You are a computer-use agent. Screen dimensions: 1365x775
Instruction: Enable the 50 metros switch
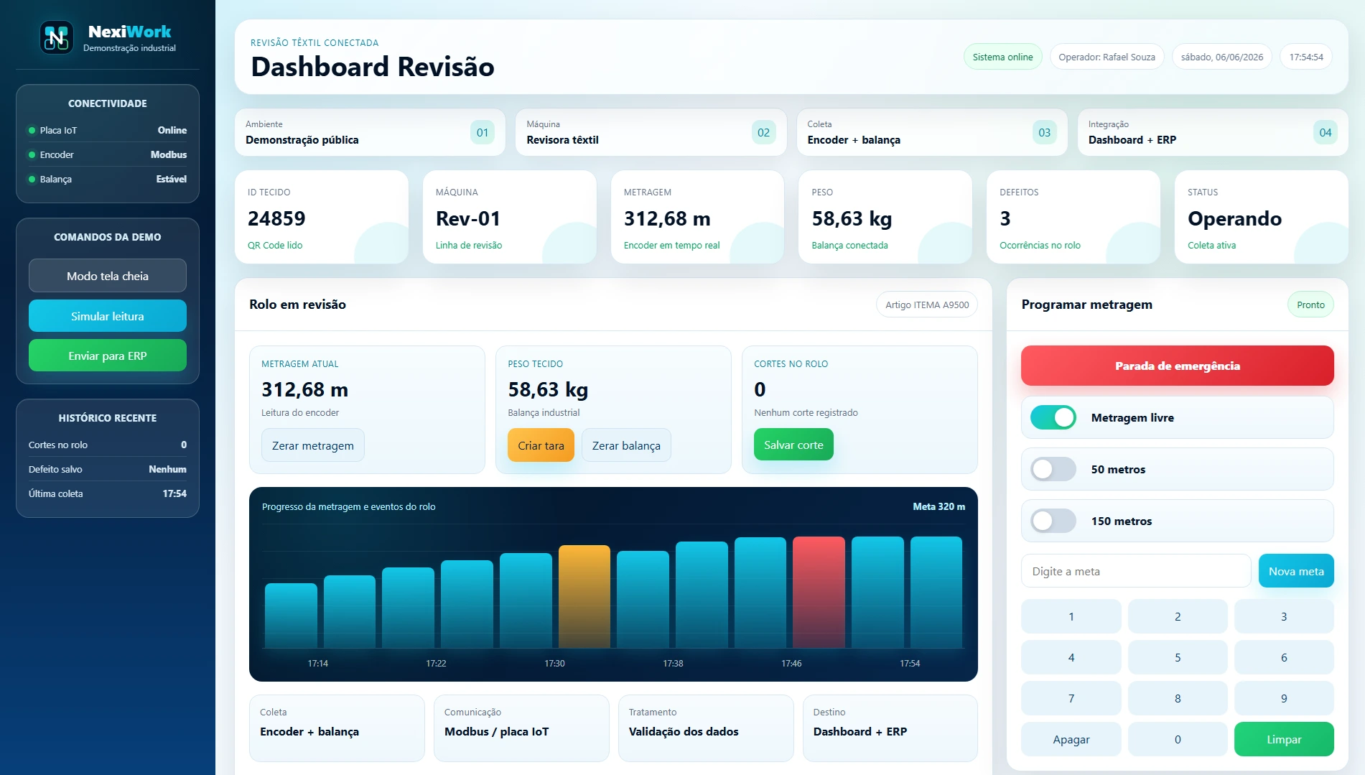1053,469
